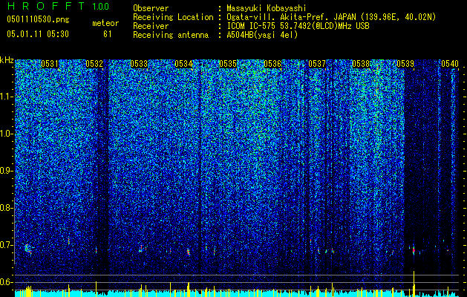This screenshot has height=297, width=467.
Task: Click the tallest yellow intensity spike near 0539
Action: (414, 284)
